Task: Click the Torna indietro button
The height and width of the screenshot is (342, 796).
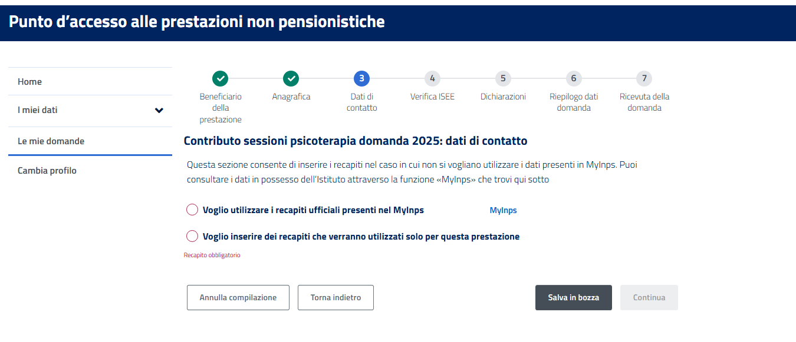Action: click(335, 298)
